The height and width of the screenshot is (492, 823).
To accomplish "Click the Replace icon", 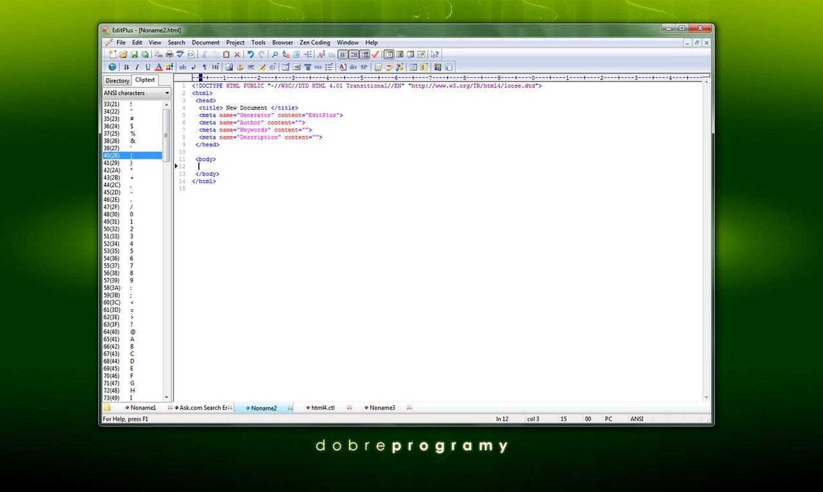I will 285,55.
